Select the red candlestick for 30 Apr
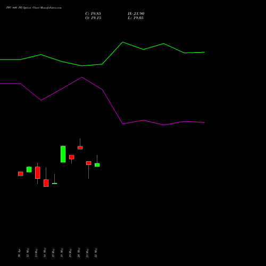Viewport: 266px width, 266px height. coord(21,174)
